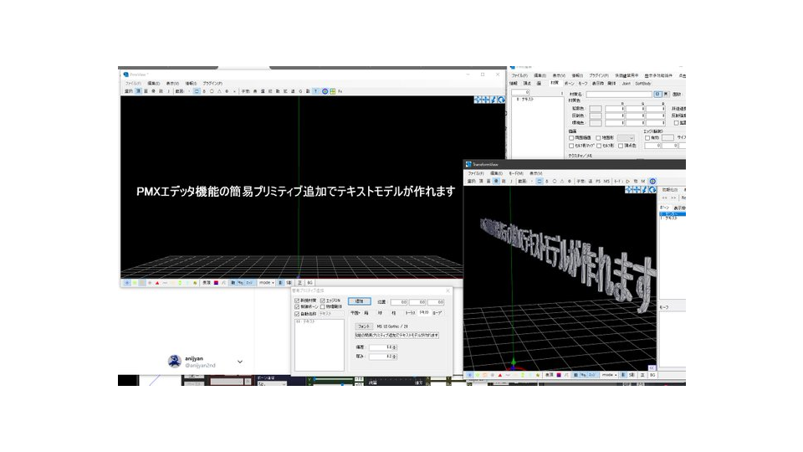Open ファイル(F) menu in PmxView

click(133, 83)
